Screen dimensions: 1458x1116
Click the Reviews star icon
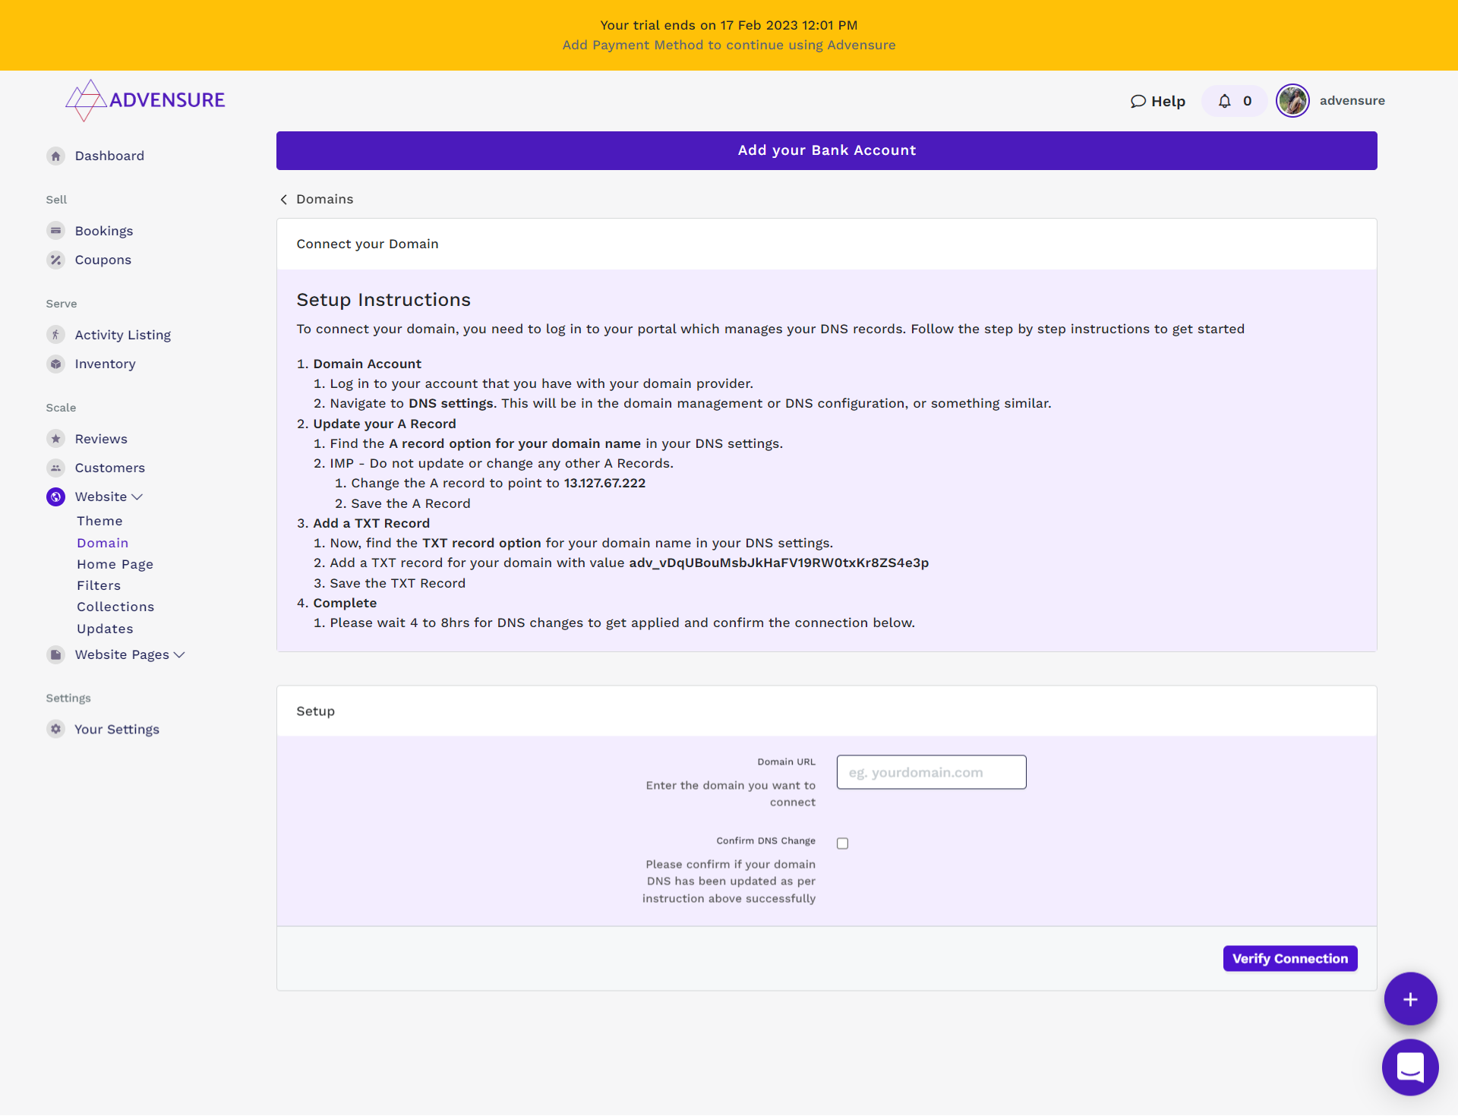pyautogui.click(x=55, y=439)
